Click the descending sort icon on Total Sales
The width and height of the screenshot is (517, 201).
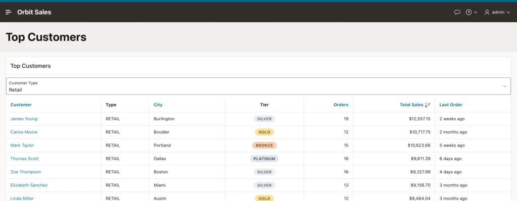pyautogui.click(x=428, y=105)
